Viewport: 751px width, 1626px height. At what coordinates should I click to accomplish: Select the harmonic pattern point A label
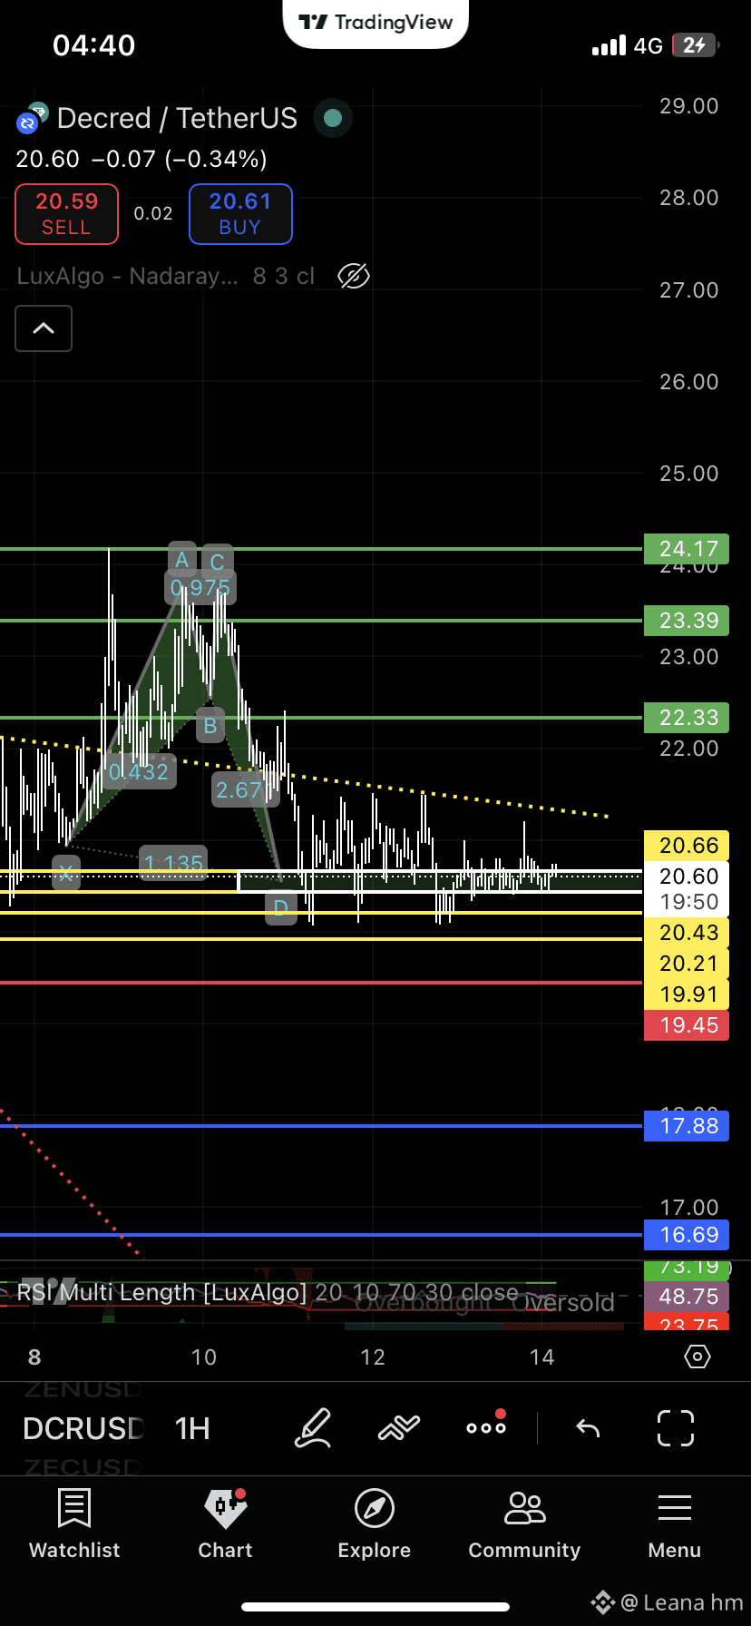point(182,559)
